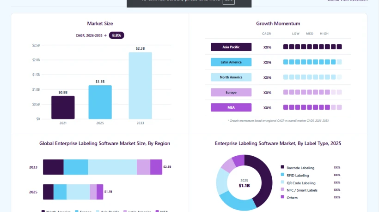The height and width of the screenshot is (212, 379).
Task: Click the XX% CAGR value for North America
Action: [267, 77]
